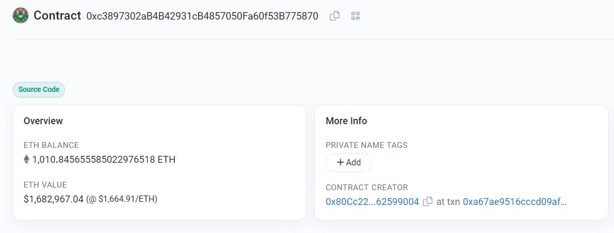Click the ETH VALUE label
Screen dimensions: 614x233
(x=45, y=185)
